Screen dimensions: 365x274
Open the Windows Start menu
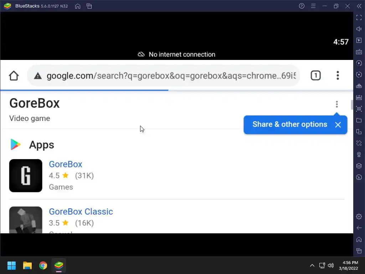pos(11,265)
